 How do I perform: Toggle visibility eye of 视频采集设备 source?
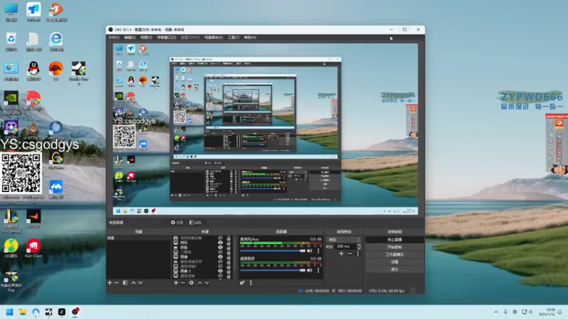[x=220, y=238]
